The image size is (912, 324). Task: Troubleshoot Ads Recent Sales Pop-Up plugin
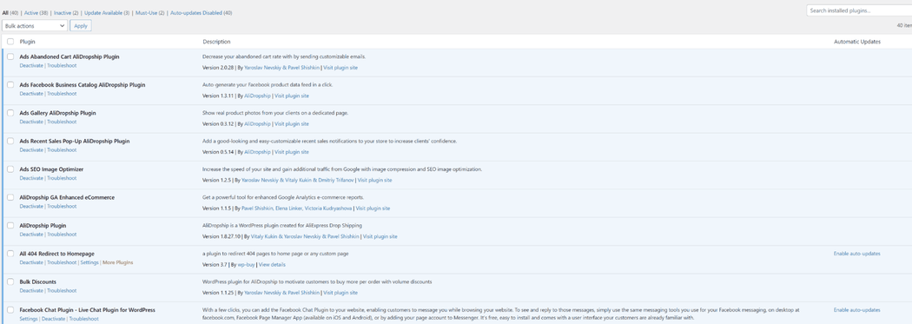point(62,150)
